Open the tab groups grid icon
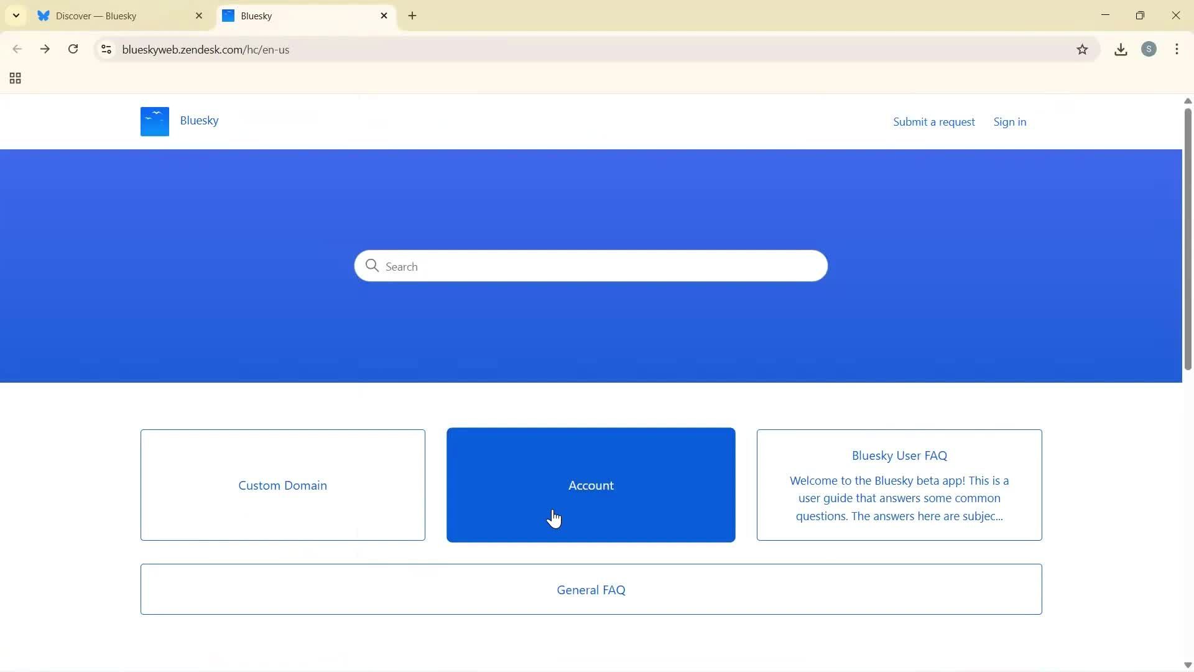 click(14, 78)
